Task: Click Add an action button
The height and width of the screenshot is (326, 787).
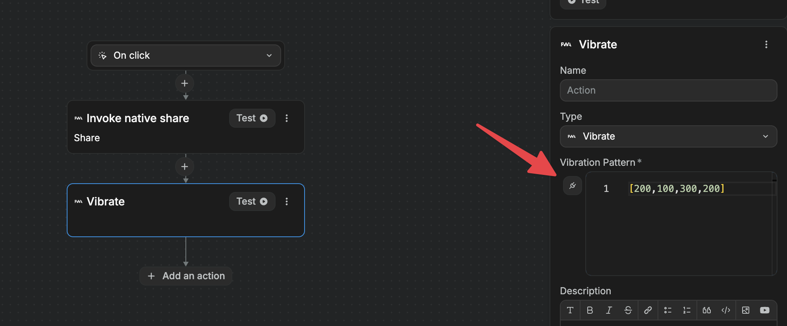Action: pos(186,276)
